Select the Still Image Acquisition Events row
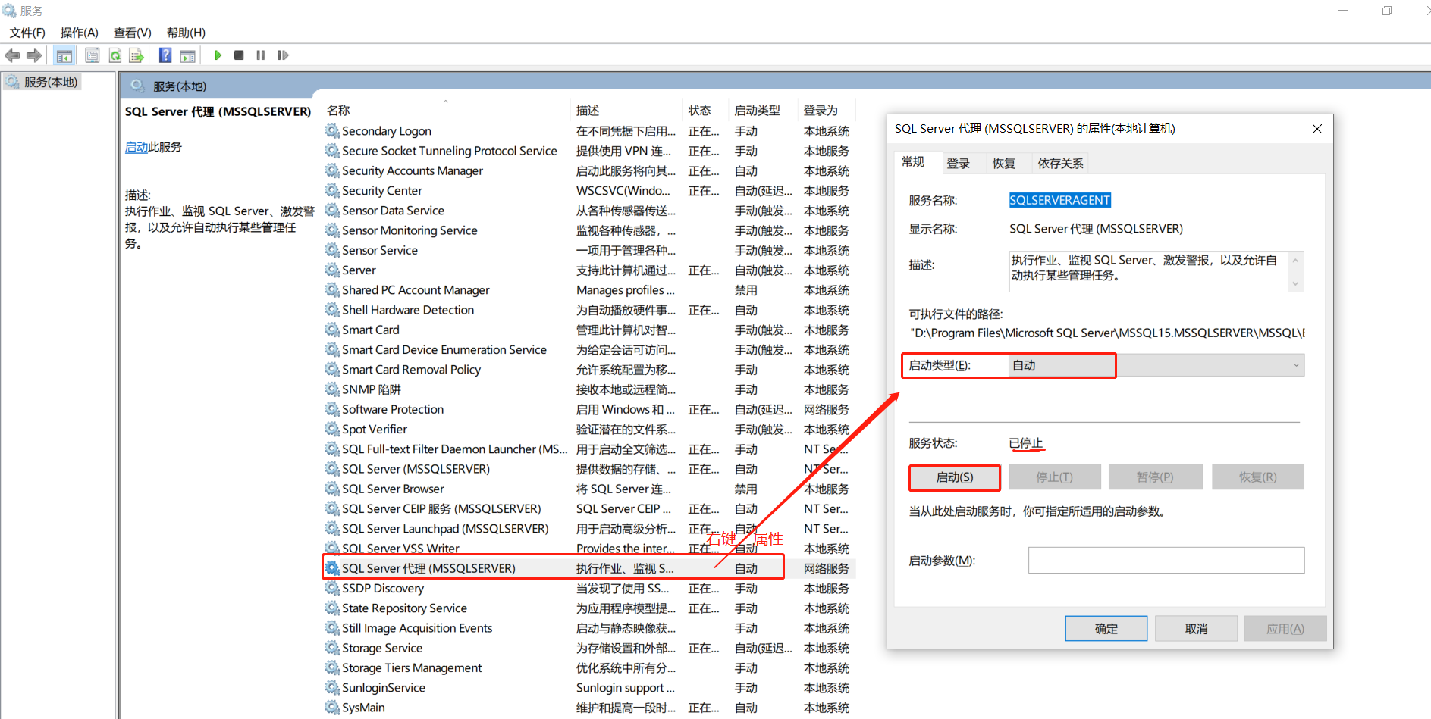Viewport: 1431px width, 719px height. pos(590,628)
